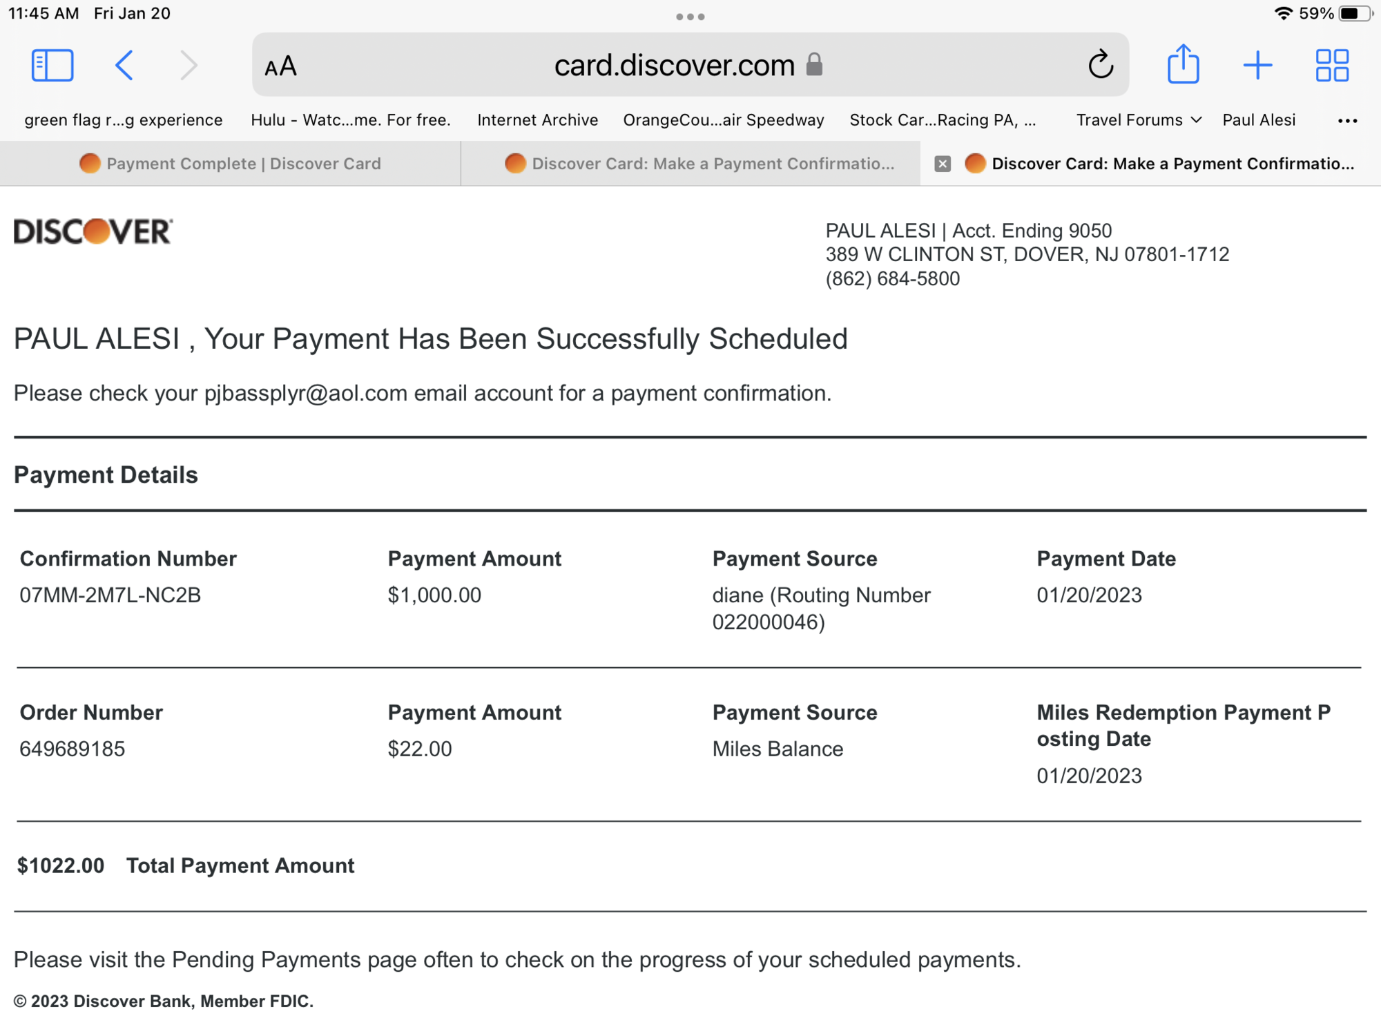1381x1036 pixels.
Task: Switch to the middle Payment Confirmation tab
Action: pyautogui.click(x=699, y=164)
